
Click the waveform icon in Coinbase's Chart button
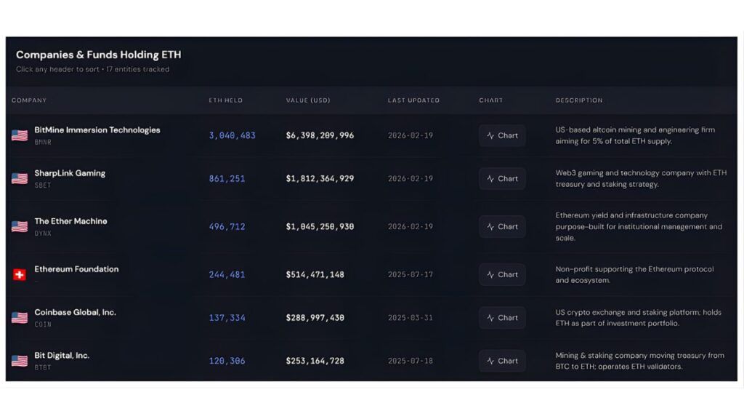489,317
